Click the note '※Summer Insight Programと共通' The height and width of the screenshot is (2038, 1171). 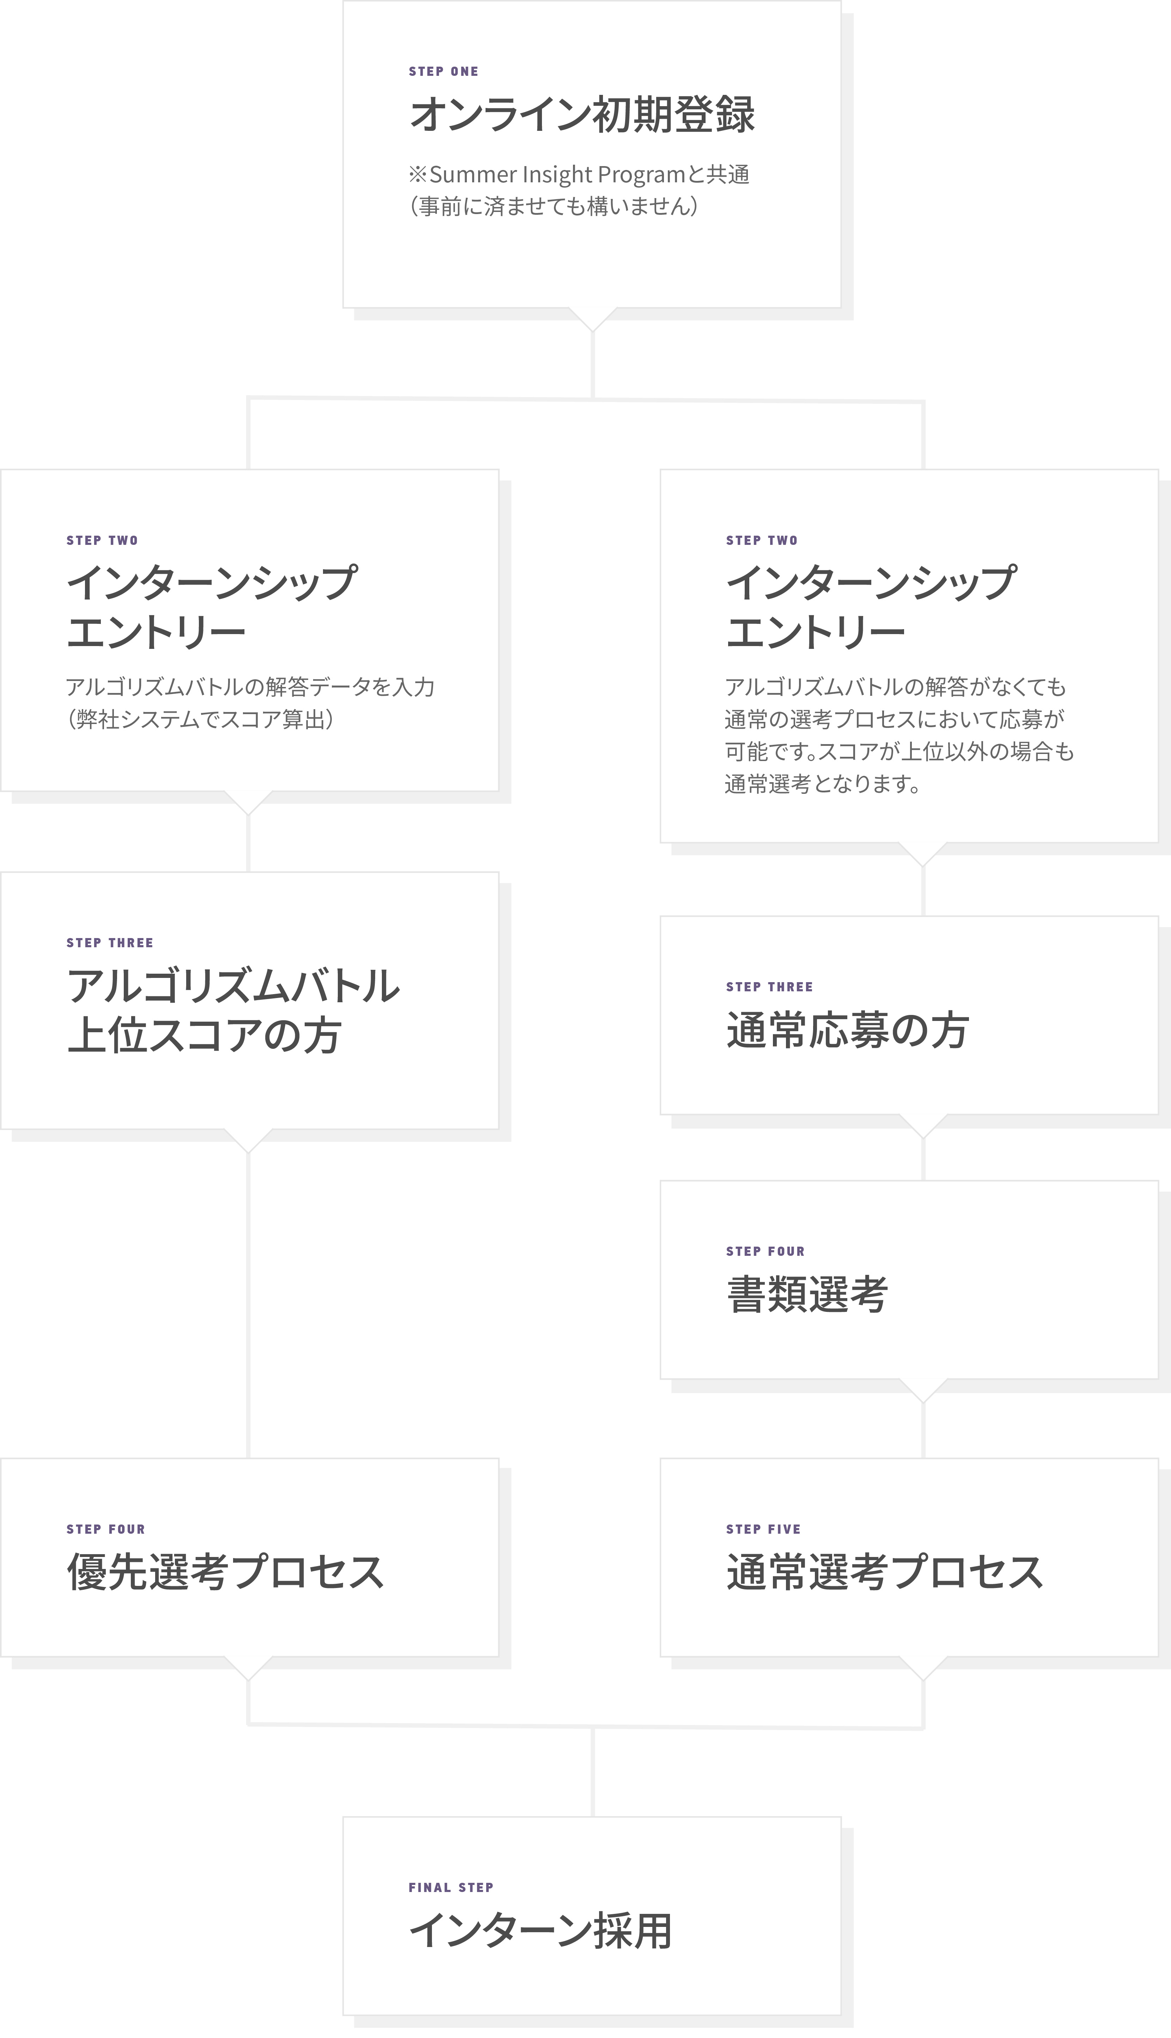click(579, 174)
